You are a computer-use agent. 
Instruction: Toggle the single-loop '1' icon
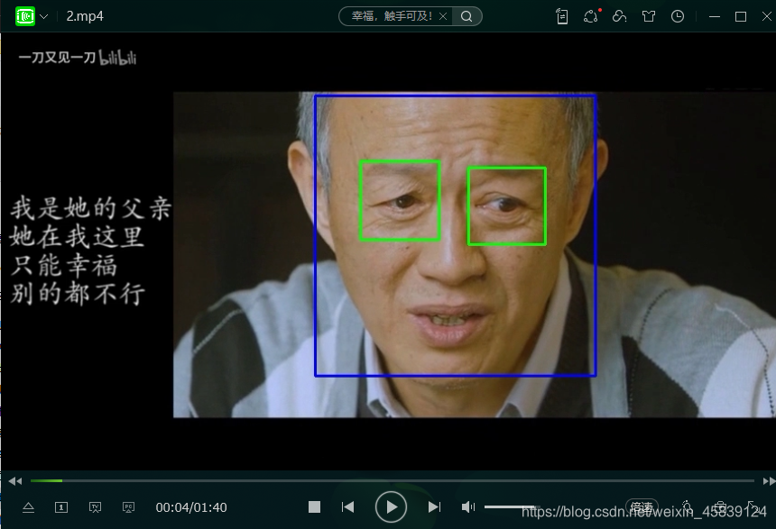[x=61, y=507]
